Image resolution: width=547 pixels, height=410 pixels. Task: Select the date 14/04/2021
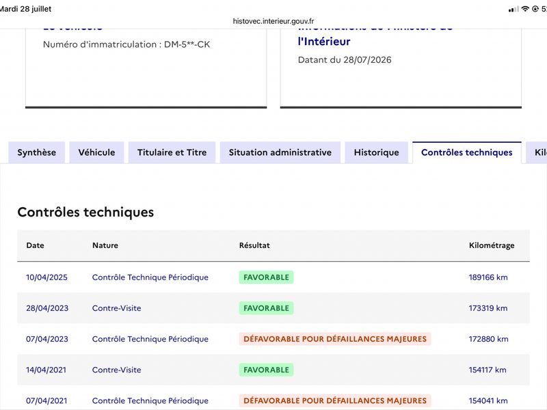[x=46, y=370]
